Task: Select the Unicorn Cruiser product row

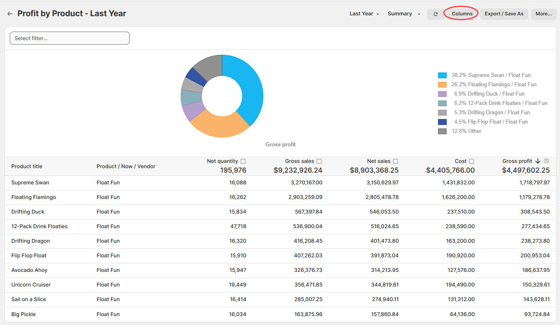Action: (x=31, y=285)
